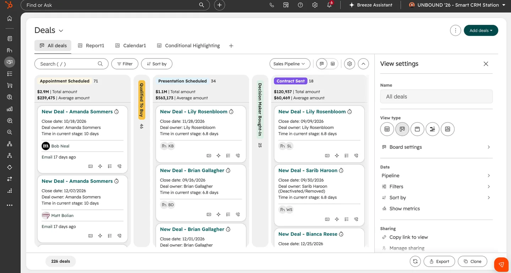Open the top bar Settings gear
The width and height of the screenshot is (511, 273).
coord(315,5)
